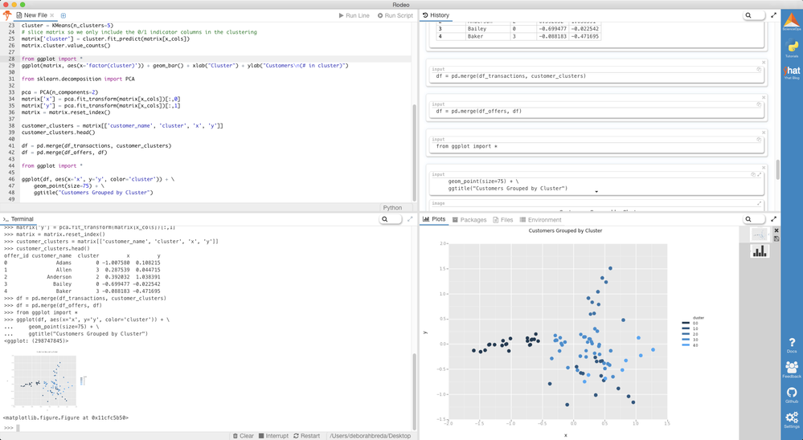Select the History tab
The height and width of the screenshot is (440, 803).
click(x=436, y=15)
